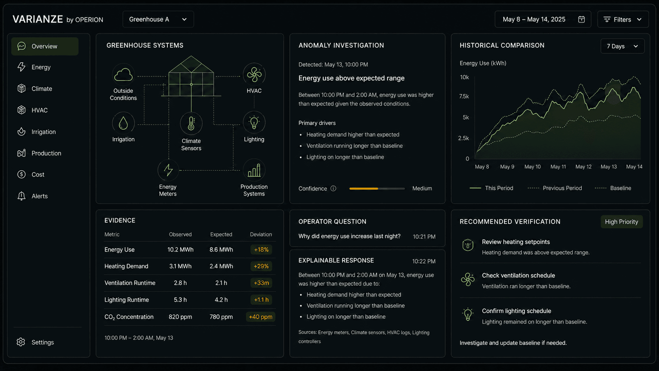Open the 7 Days period dropdown
The height and width of the screenshot is (371, 659).
(x=622, y=46)
